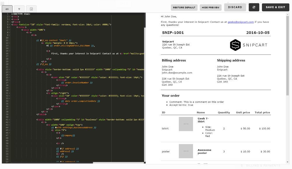Click the $ 30.00 total price

coord(265,152)
